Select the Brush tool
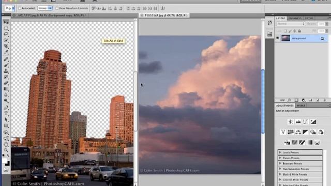This screenshot has height=186, width=331. point(6,65)
